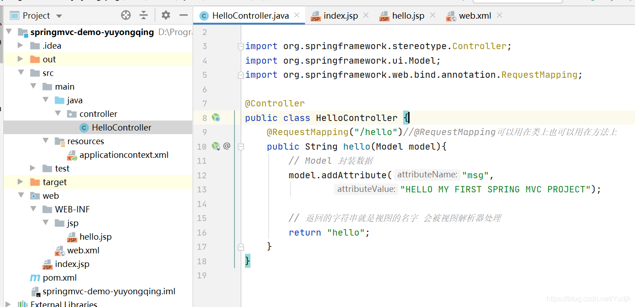Click the request mapping gutter icon on line 10
This screenshot has height=307, width=635.
point(216,146)
